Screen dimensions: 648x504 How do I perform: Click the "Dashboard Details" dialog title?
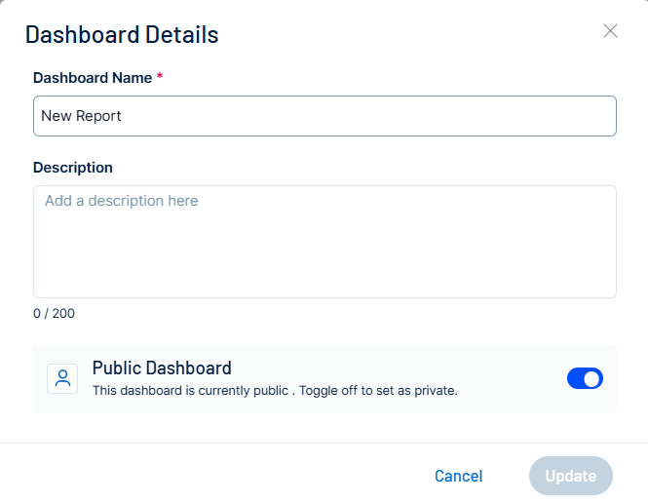point(122,35)
